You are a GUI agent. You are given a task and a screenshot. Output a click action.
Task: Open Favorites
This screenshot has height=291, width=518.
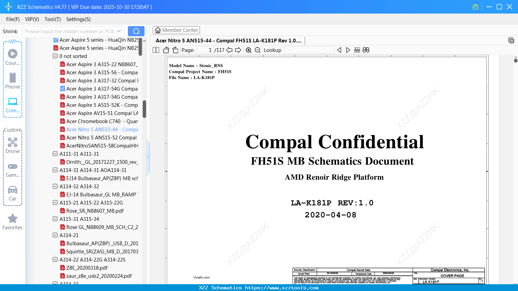[13, 222]
